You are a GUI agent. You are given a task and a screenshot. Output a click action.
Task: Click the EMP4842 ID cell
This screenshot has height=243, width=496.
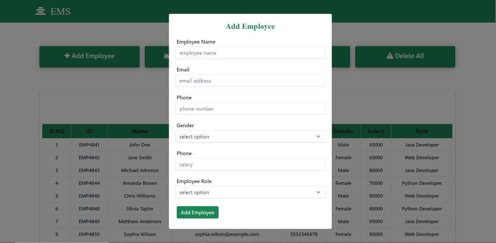89,157
